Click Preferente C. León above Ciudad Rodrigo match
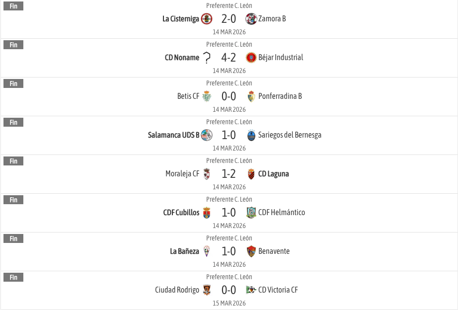 click(x=229, y=277)
